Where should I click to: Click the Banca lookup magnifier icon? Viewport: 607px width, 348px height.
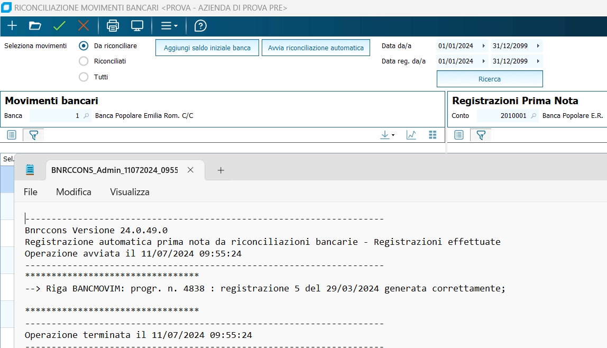[x=86, y=116]
